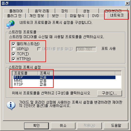Viewport: 131px width, 131px height.
Task: Toggle the 멀티캐스트(M) checkbox
Action: (13, 44)
